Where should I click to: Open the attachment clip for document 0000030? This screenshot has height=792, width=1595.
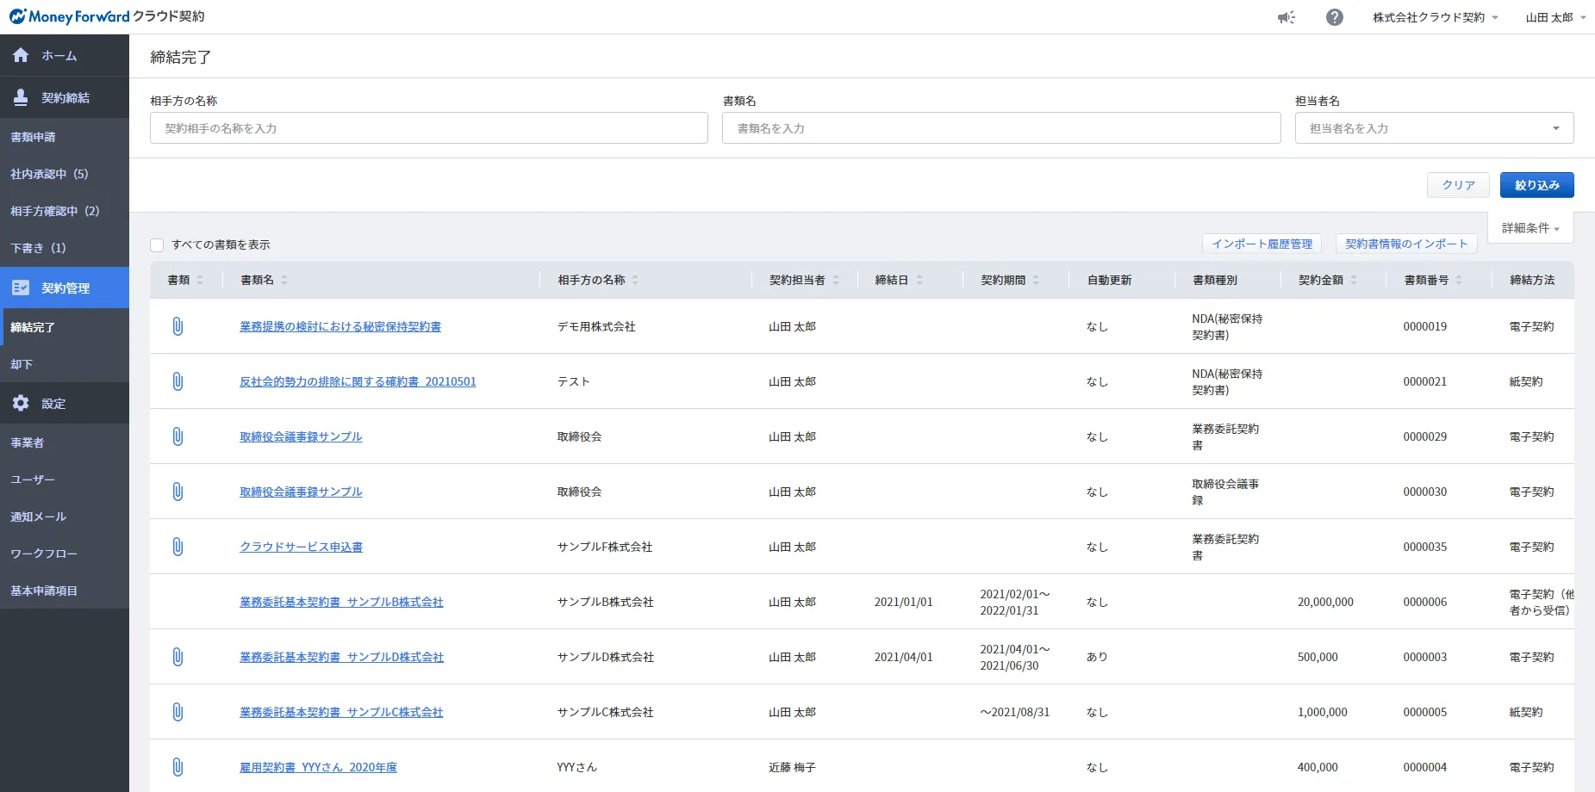point(178,492)
